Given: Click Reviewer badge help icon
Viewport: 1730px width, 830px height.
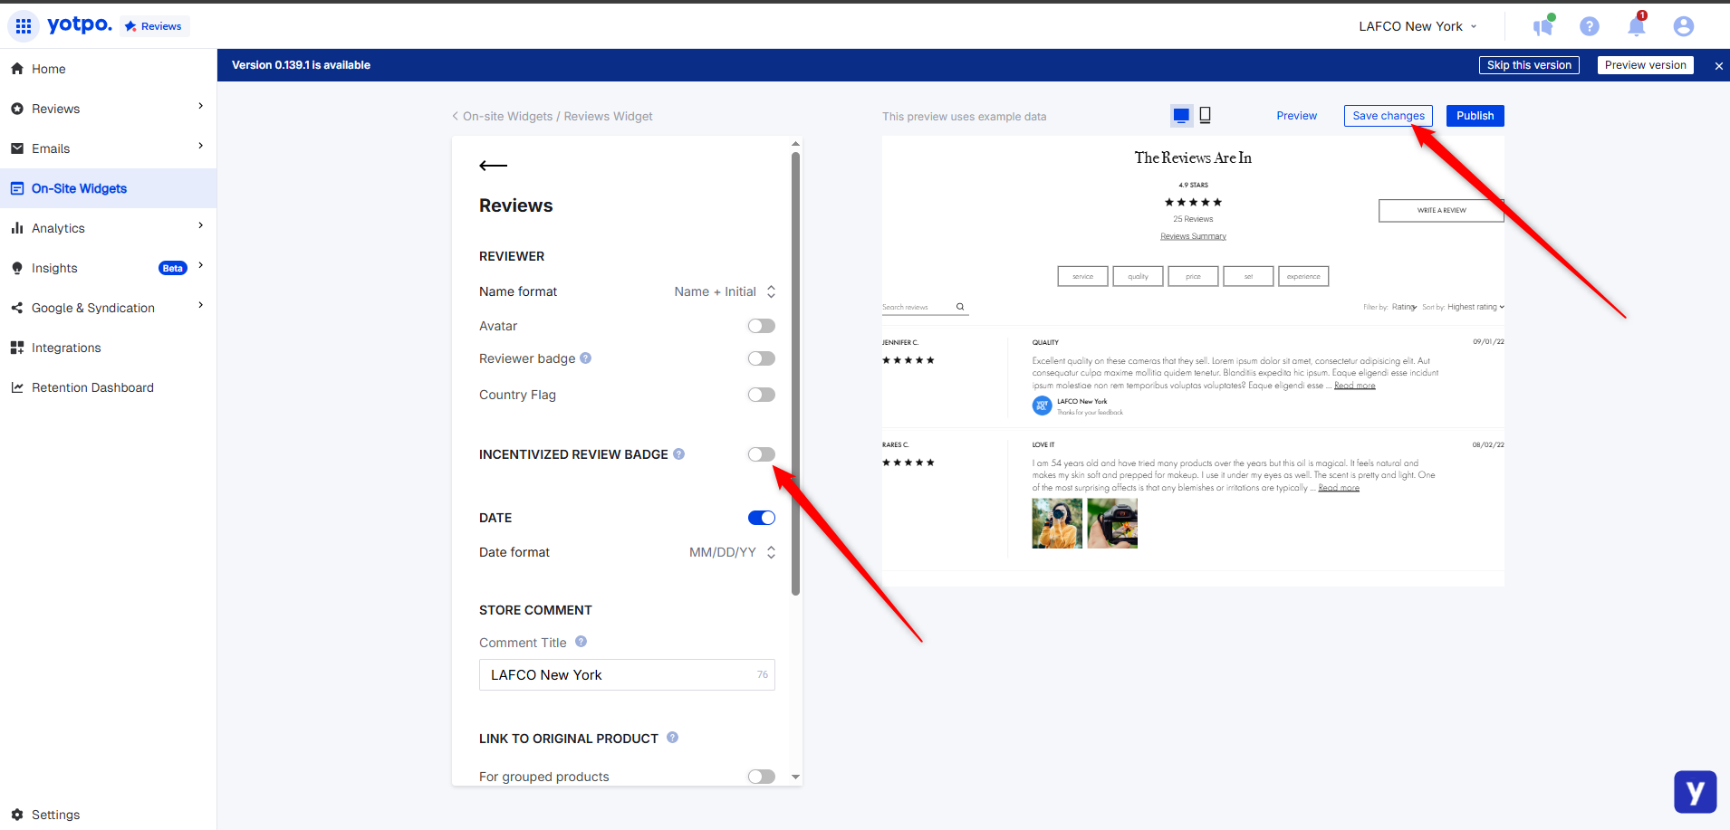Looking at the screenshot, I should point(586,358).
